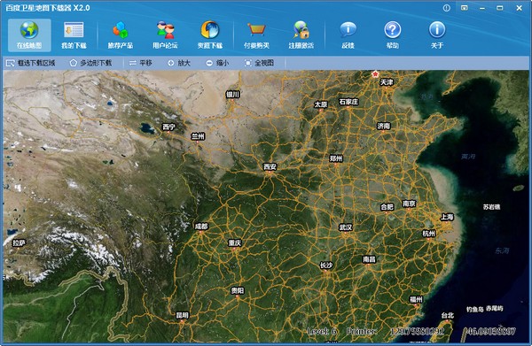Click the 武汉 city label
This screenshot has height=346, width=532.
[x=346, y=227]
